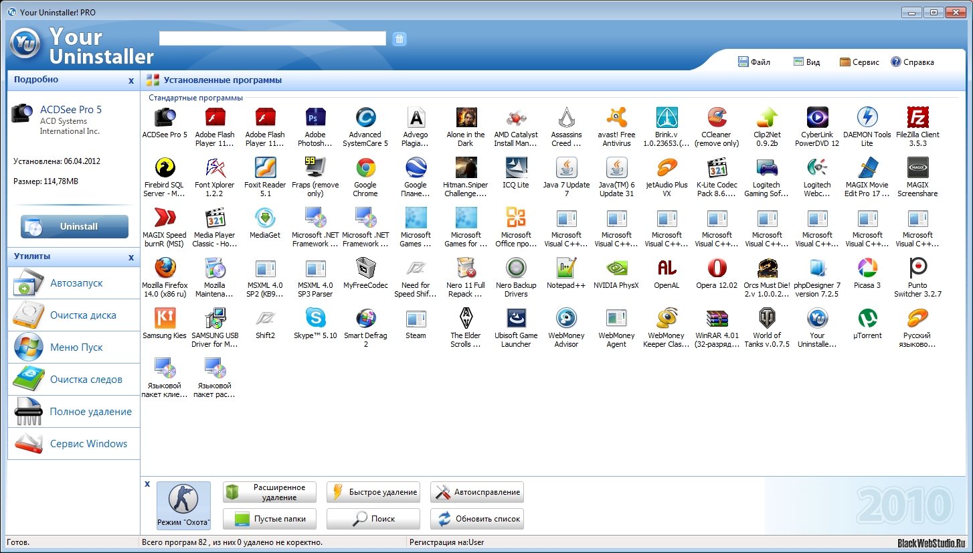Focus the program search field at top
This screenshot has width=973, height=553.
coord(272,38)
